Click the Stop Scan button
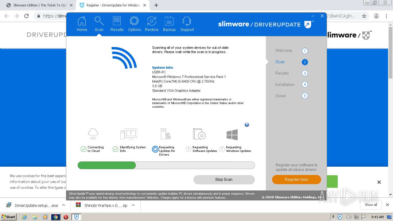 tap(224, 180)
